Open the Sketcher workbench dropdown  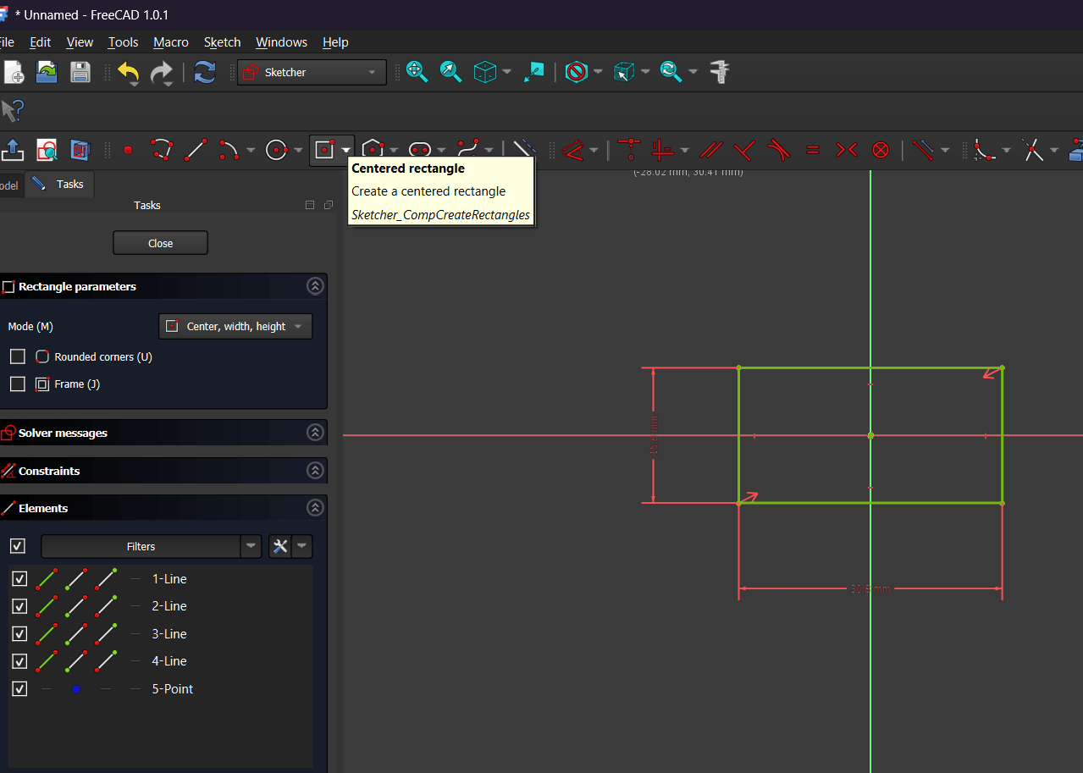point(312,72)
